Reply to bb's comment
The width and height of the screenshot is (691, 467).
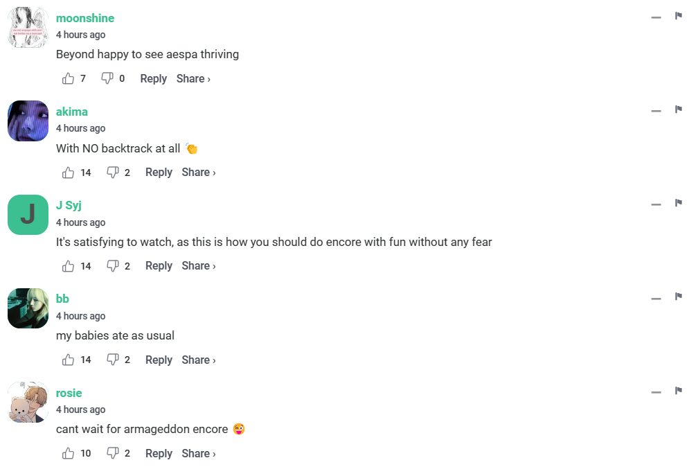click(159, 360)
